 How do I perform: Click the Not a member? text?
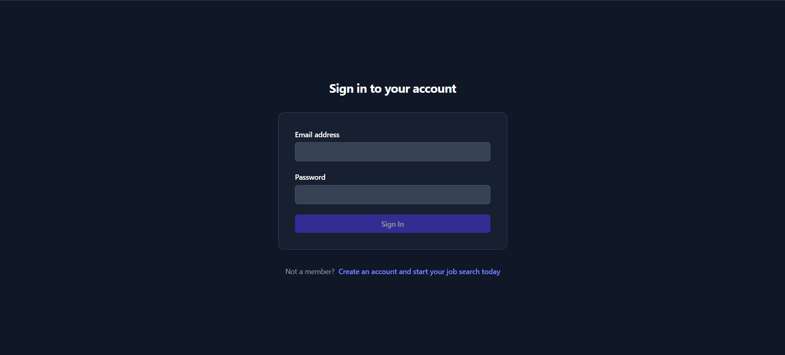[310, 272]
